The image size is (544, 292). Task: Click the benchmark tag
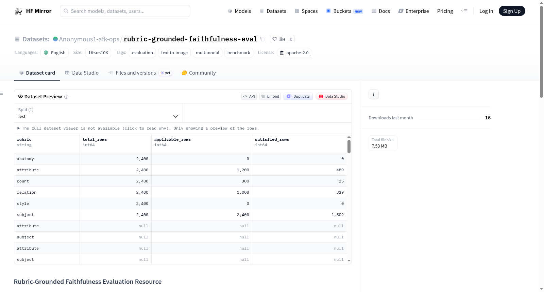tap(239, 53)
